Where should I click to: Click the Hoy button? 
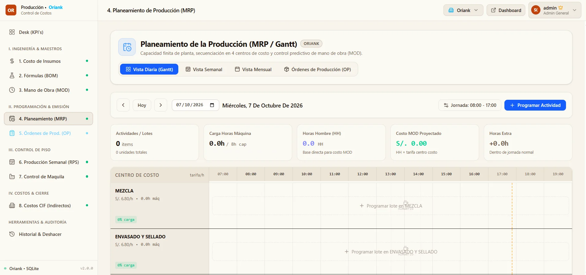142,105
